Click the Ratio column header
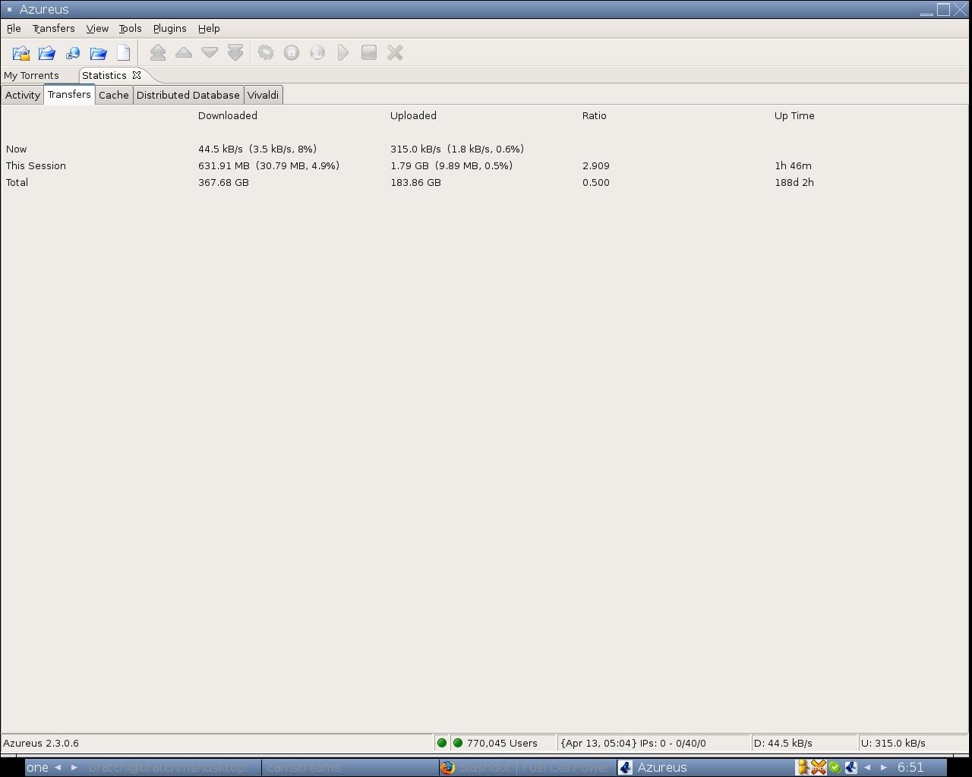972x777 pixels. click(x=595, y=115)
